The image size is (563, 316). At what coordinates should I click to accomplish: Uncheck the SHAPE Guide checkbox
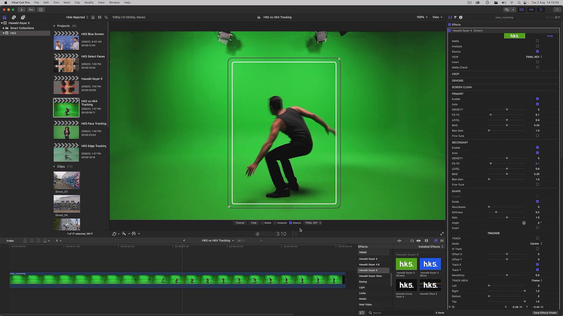click(537, 202)
